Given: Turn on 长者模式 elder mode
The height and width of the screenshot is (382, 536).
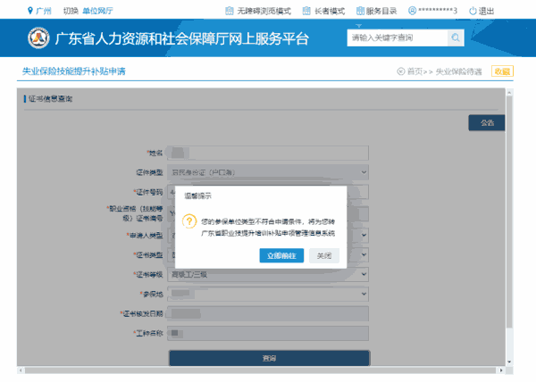Looking at the screenshot, I should click(330, 12).
